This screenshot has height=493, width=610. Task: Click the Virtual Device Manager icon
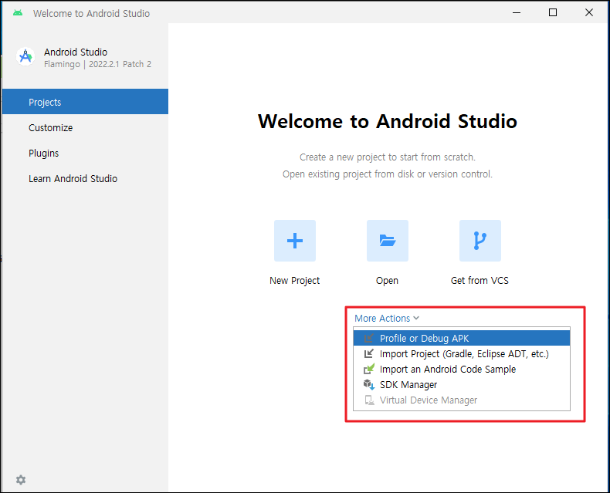[369, 400]
